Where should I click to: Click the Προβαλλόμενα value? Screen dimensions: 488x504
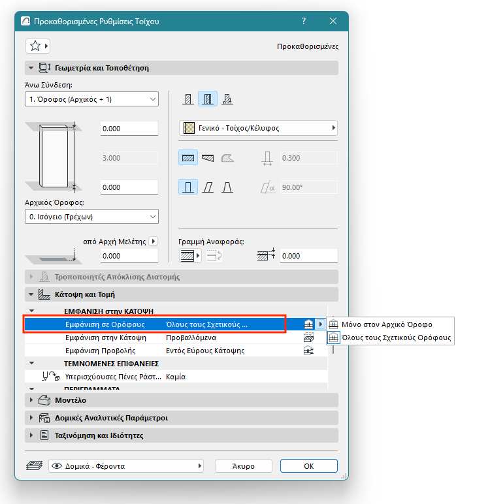(x=191, y=338)
